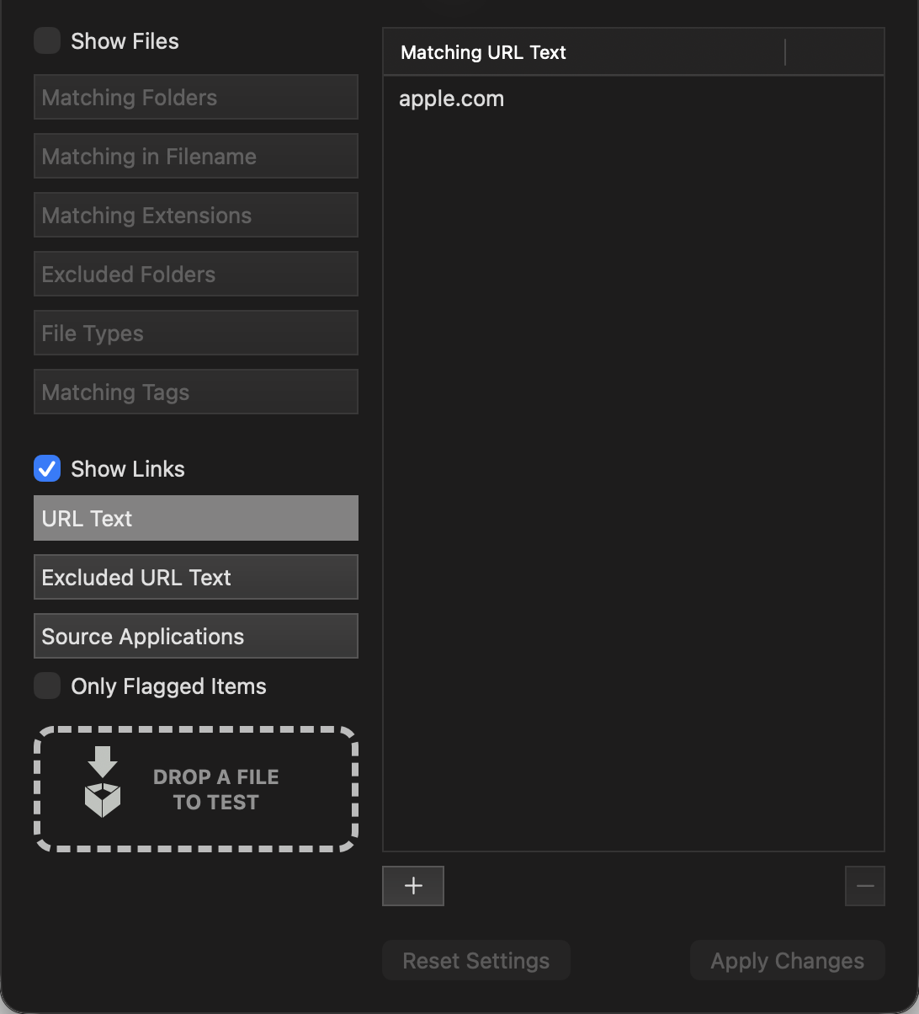Select the URL Text filter row

(x=196, y=518)
